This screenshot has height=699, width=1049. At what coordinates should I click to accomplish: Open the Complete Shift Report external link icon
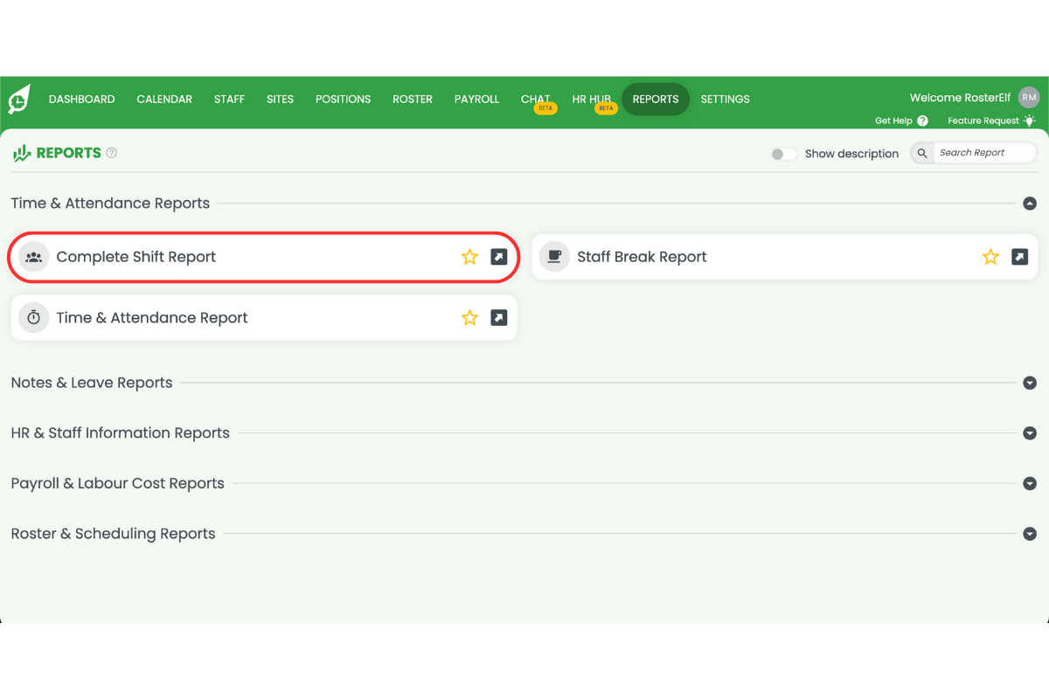pos(498,256)
